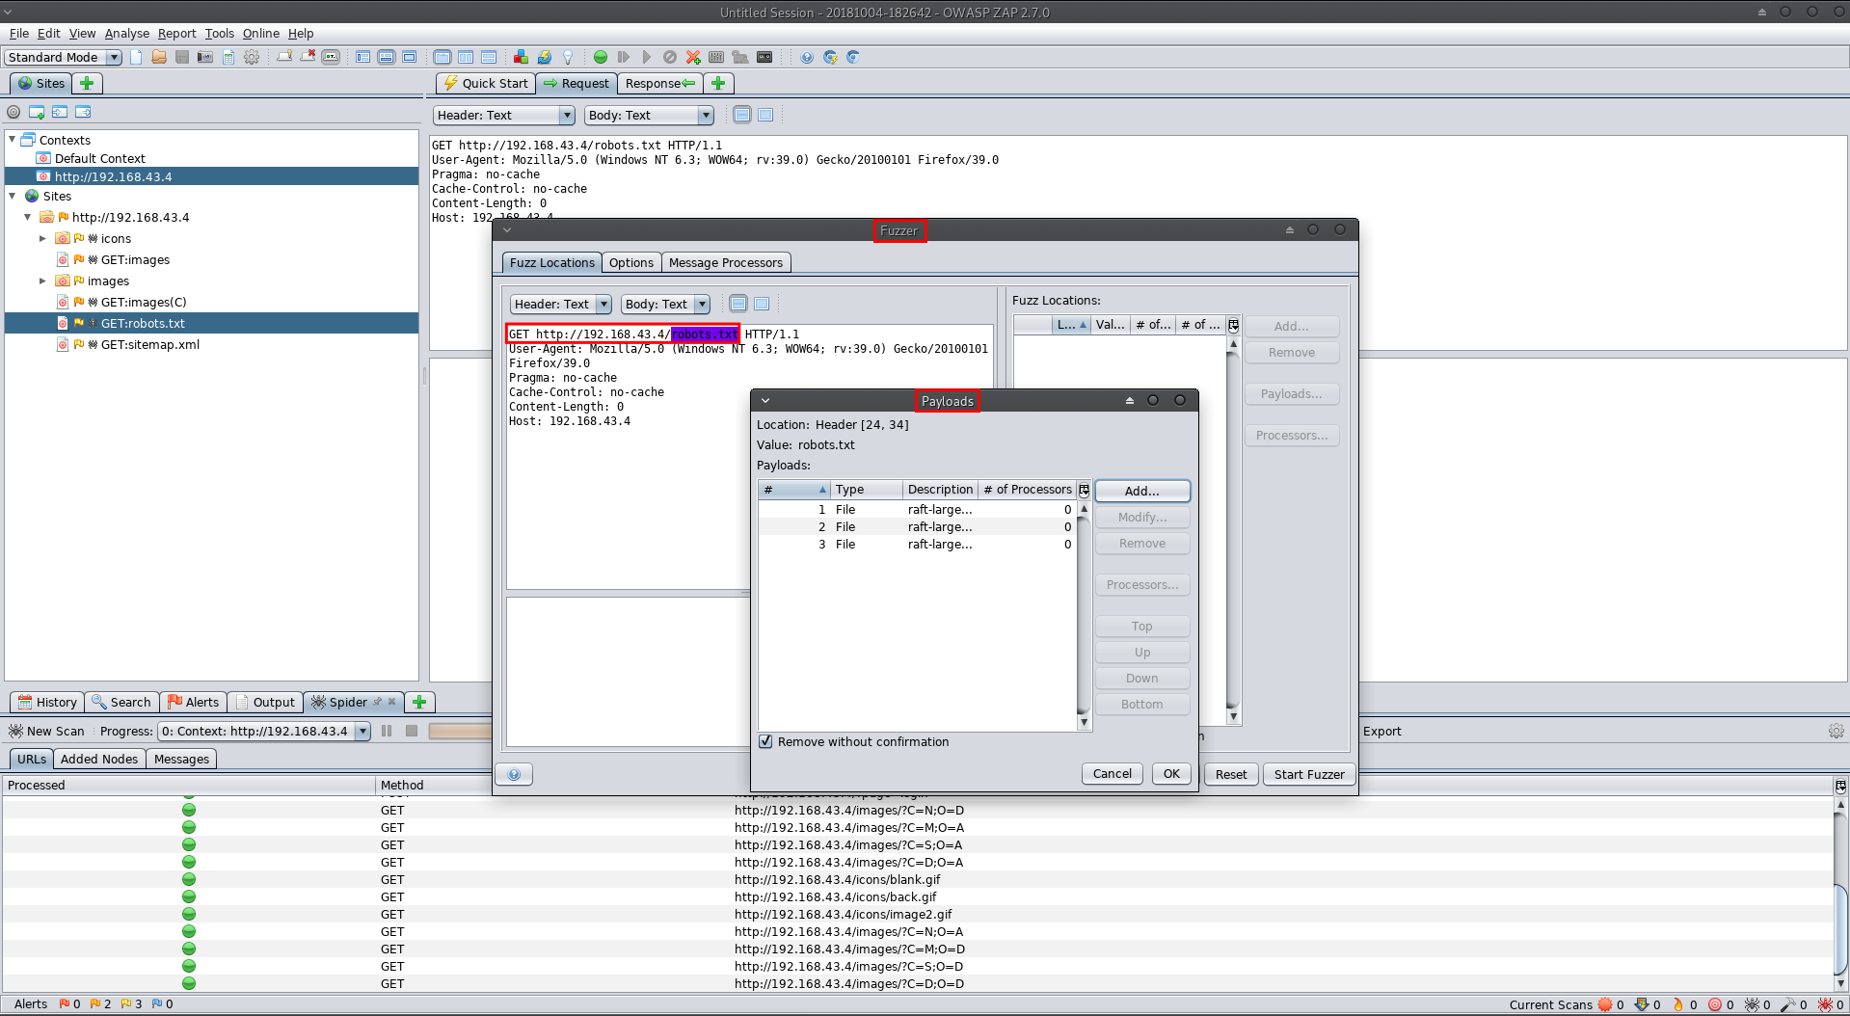Image resolution: width=1850 pixels, height=1016 pixels.
Task: Click the Start Fuzzer button
Action: pos(1309,774)
